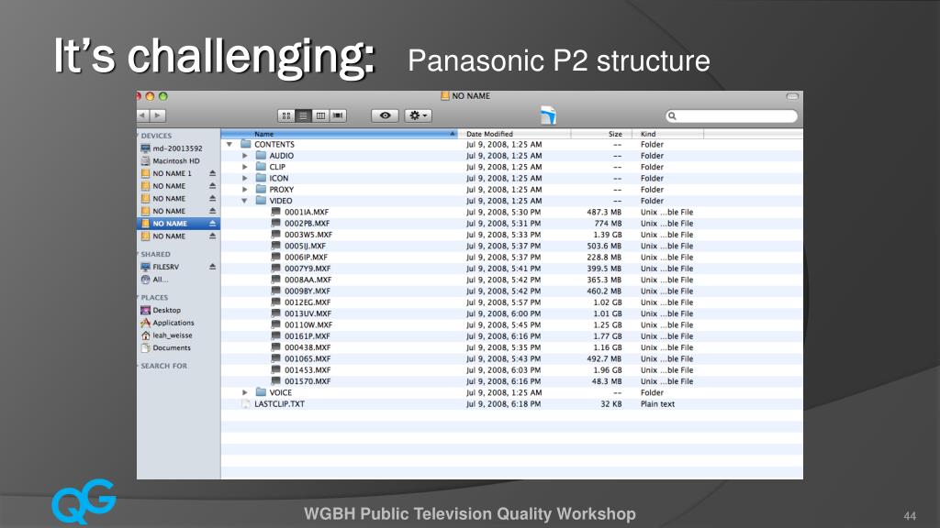Sort by the Name column header

tap(340, 134)
